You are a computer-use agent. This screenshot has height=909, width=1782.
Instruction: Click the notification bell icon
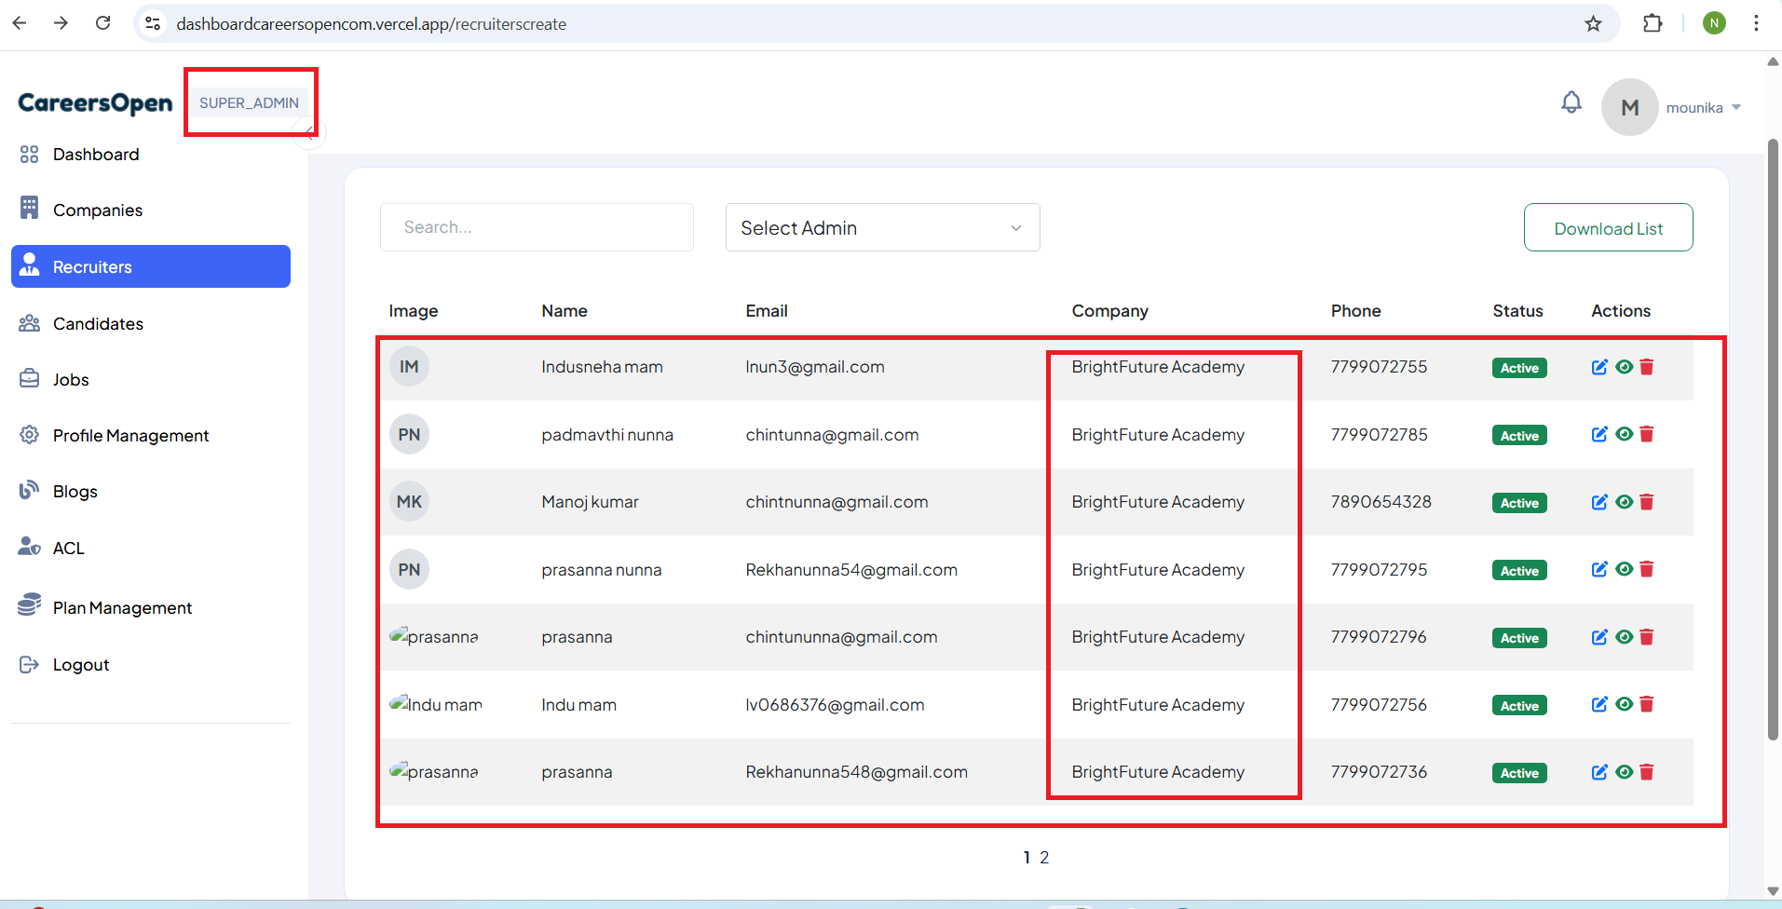[1571, 102]
